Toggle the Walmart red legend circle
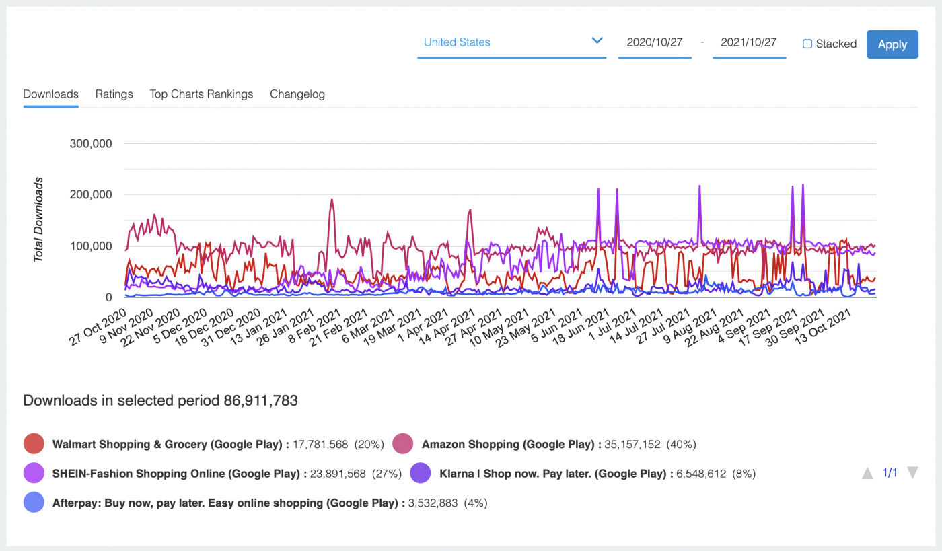 pyautogui.click(x=34, y=444)
